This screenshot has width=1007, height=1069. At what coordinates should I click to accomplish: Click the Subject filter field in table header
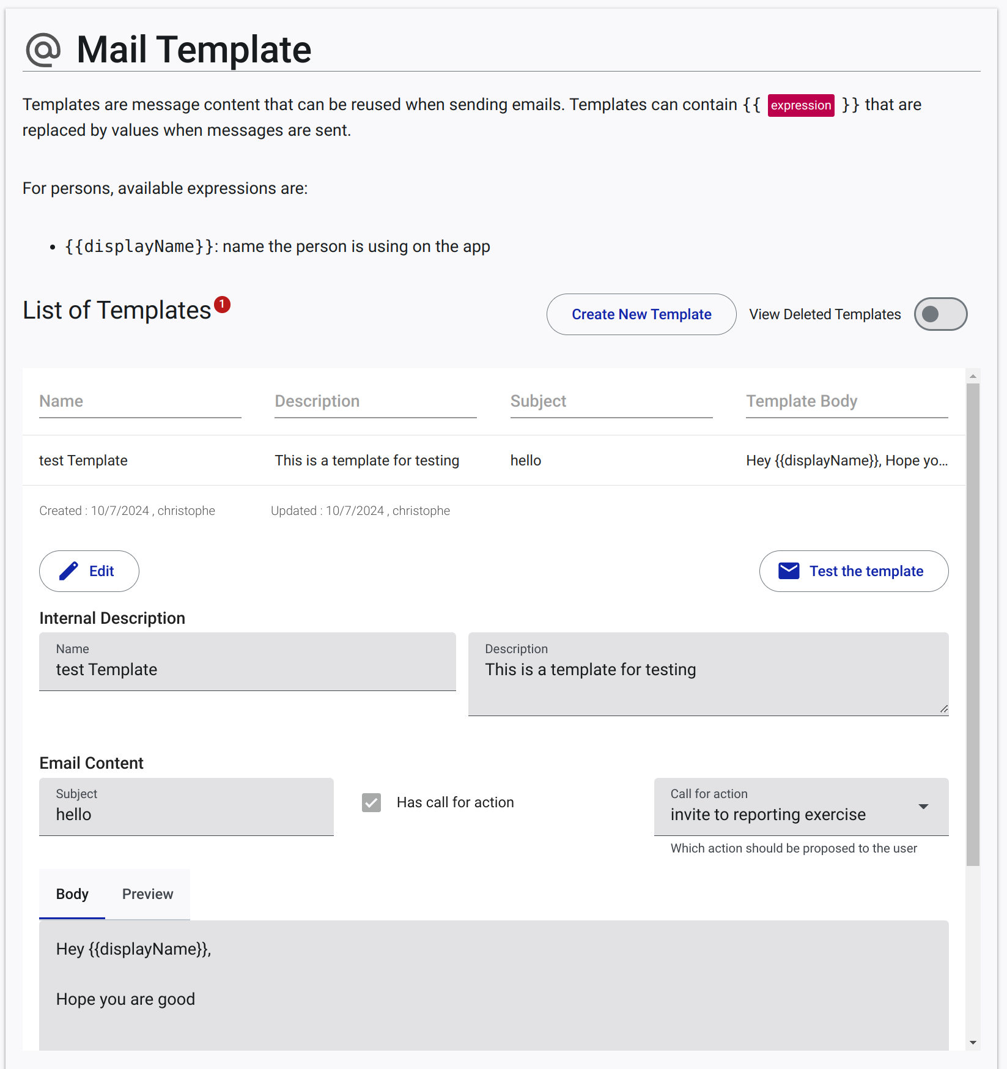click(x=611, y=402)
